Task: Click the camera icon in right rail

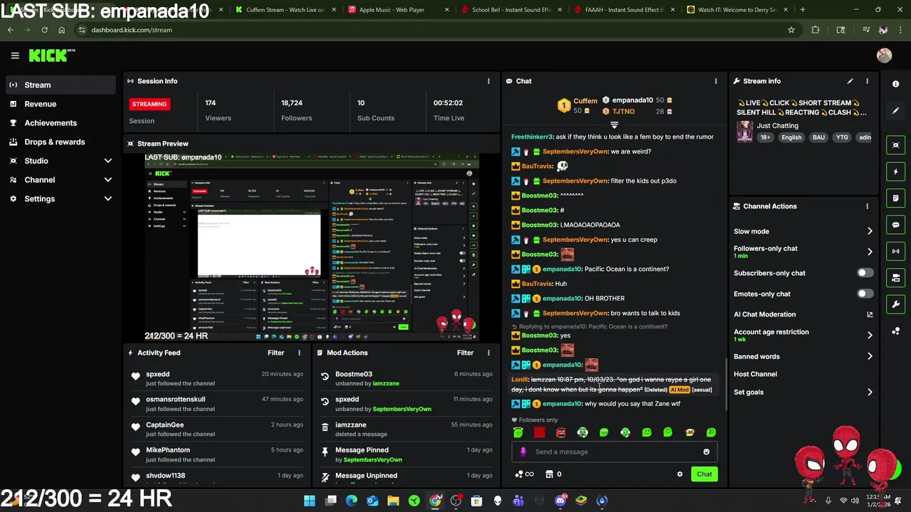Action: coord(895,278)
